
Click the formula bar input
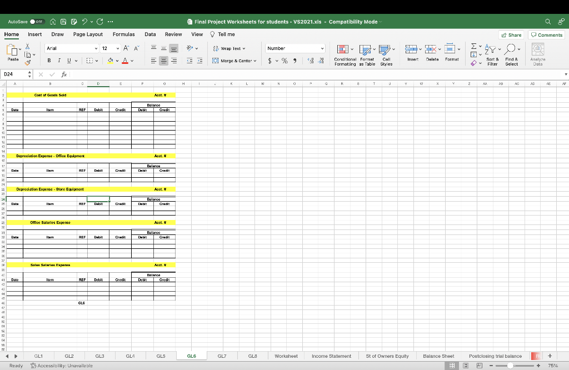point(316,74)
